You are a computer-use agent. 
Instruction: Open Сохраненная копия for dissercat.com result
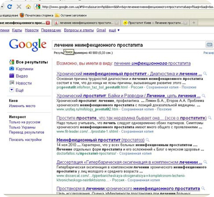144,180
